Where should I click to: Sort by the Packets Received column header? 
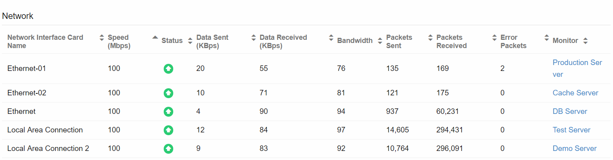point(451,41)
